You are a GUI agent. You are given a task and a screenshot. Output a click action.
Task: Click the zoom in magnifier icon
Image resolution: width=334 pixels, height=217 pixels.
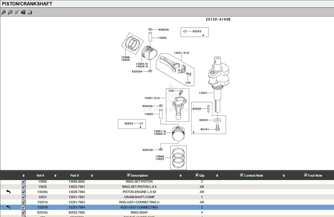point(3,12)
